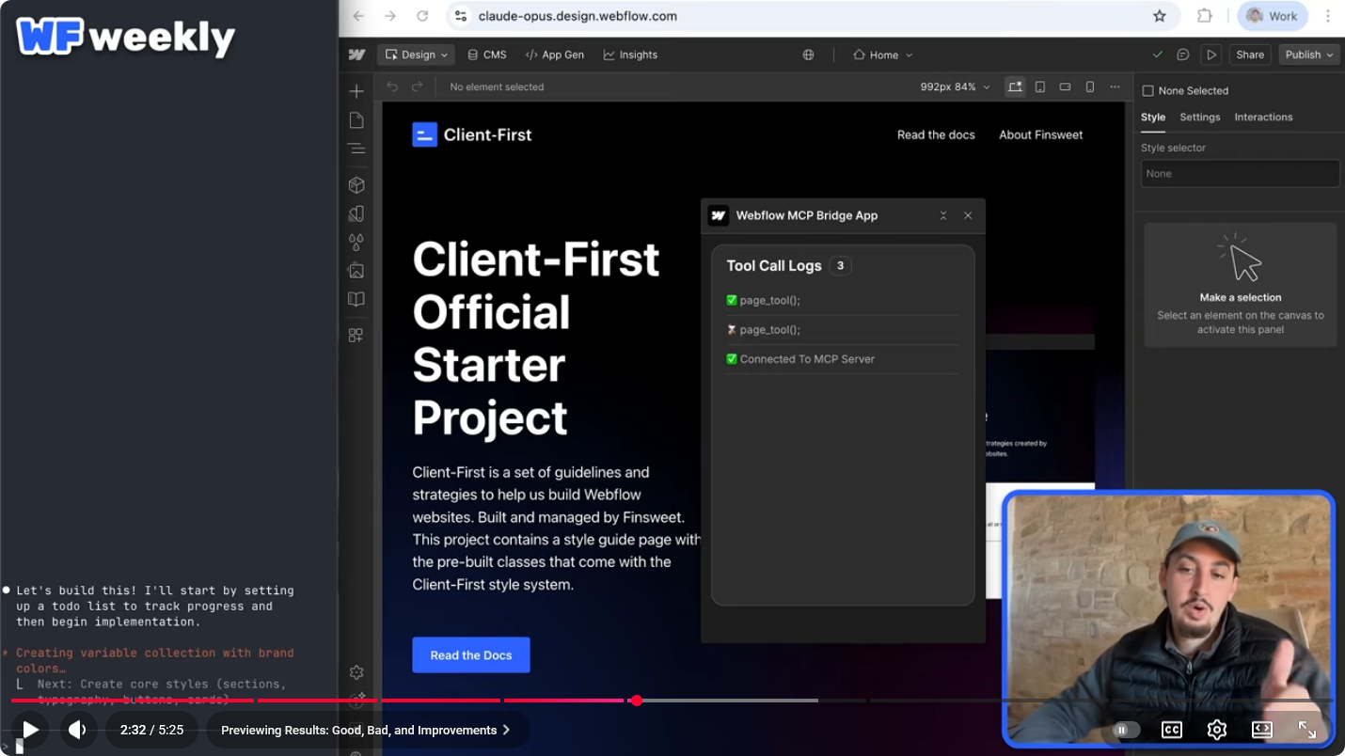This screenshot has height=756, width=1345.
Task: Click the preview play icon in Designer
Action: [1211, 55]
